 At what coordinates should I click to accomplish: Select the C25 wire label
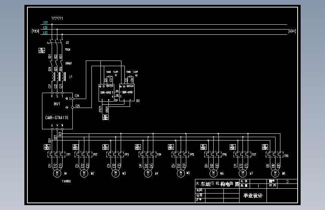tap(78, 106)
